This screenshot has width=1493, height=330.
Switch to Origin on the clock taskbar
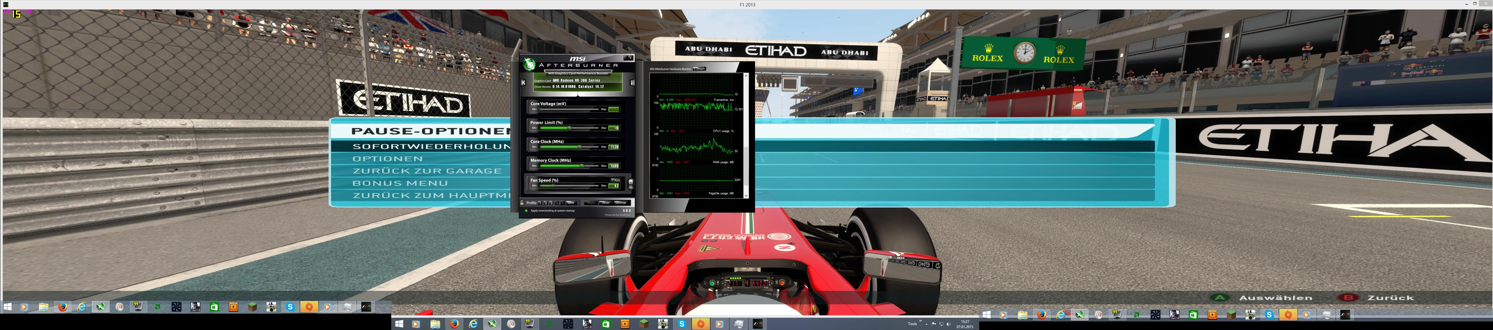(x=701, y=324)
